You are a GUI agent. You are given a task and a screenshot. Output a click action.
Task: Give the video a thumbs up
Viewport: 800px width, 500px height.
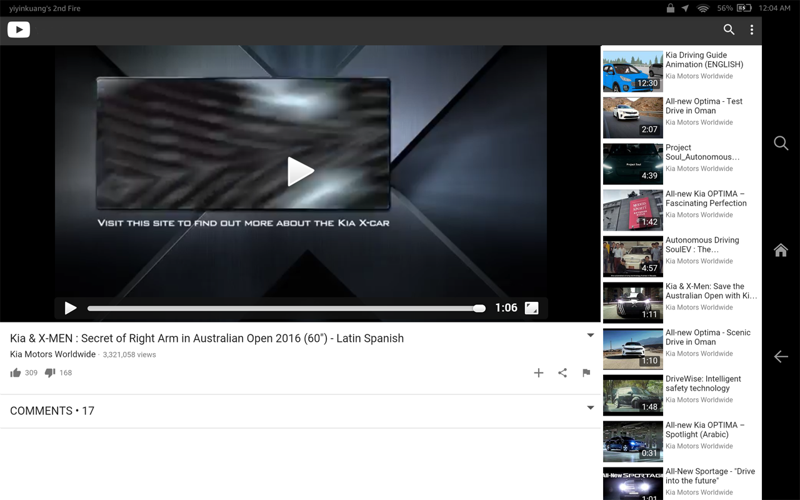(16, 372)
